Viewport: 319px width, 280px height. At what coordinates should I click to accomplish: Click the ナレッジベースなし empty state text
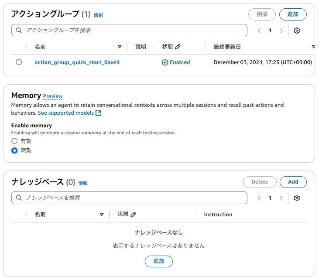pos(159,232)
